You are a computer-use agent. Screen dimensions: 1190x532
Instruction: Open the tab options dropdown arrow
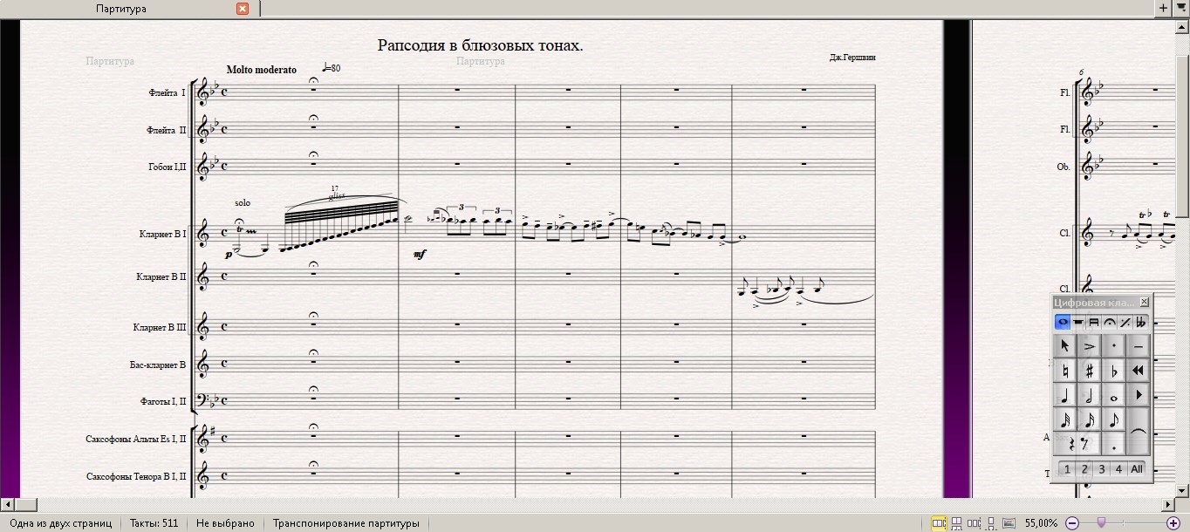point(1180,8)
